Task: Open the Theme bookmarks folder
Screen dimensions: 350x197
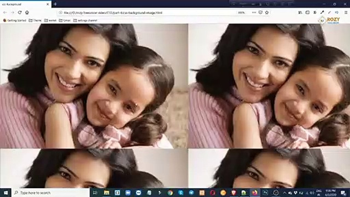Action: point(35,21)
